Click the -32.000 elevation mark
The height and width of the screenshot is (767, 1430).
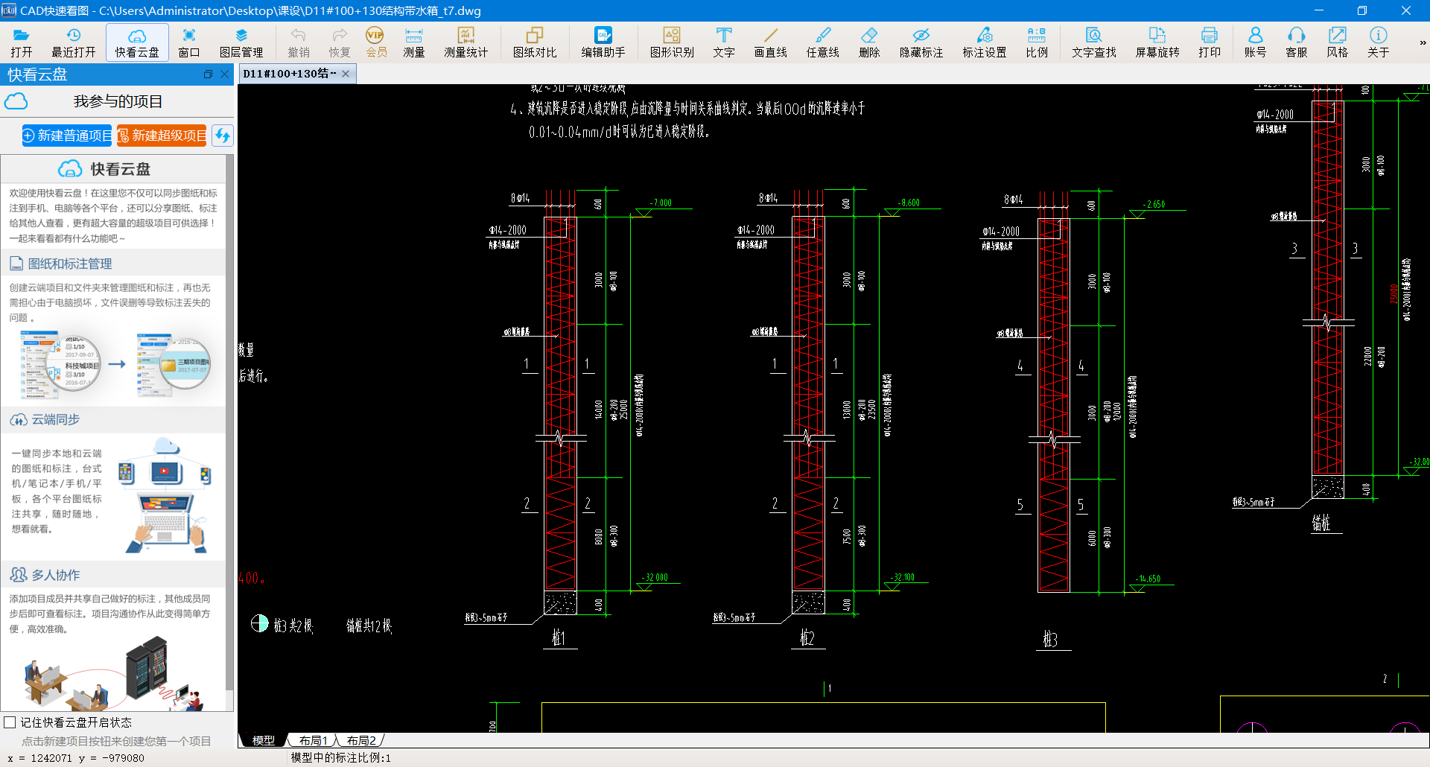point(655,577)
